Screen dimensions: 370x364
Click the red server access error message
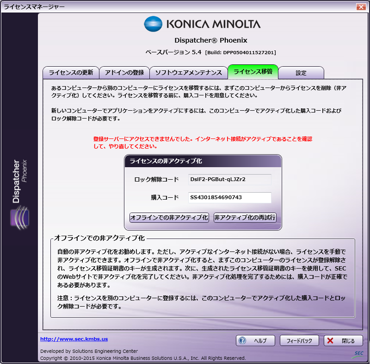click(x=203, y=143)
